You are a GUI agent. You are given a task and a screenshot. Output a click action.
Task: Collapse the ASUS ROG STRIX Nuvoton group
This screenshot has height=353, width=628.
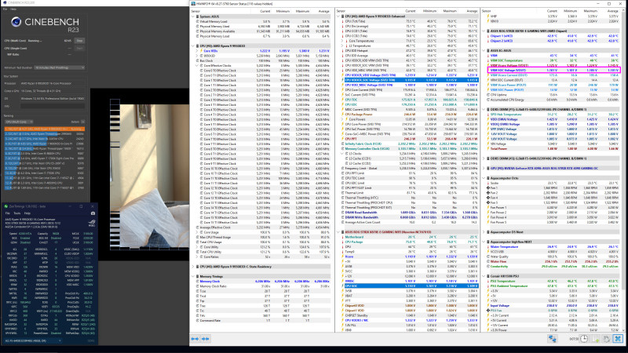[x=338, y=232]
